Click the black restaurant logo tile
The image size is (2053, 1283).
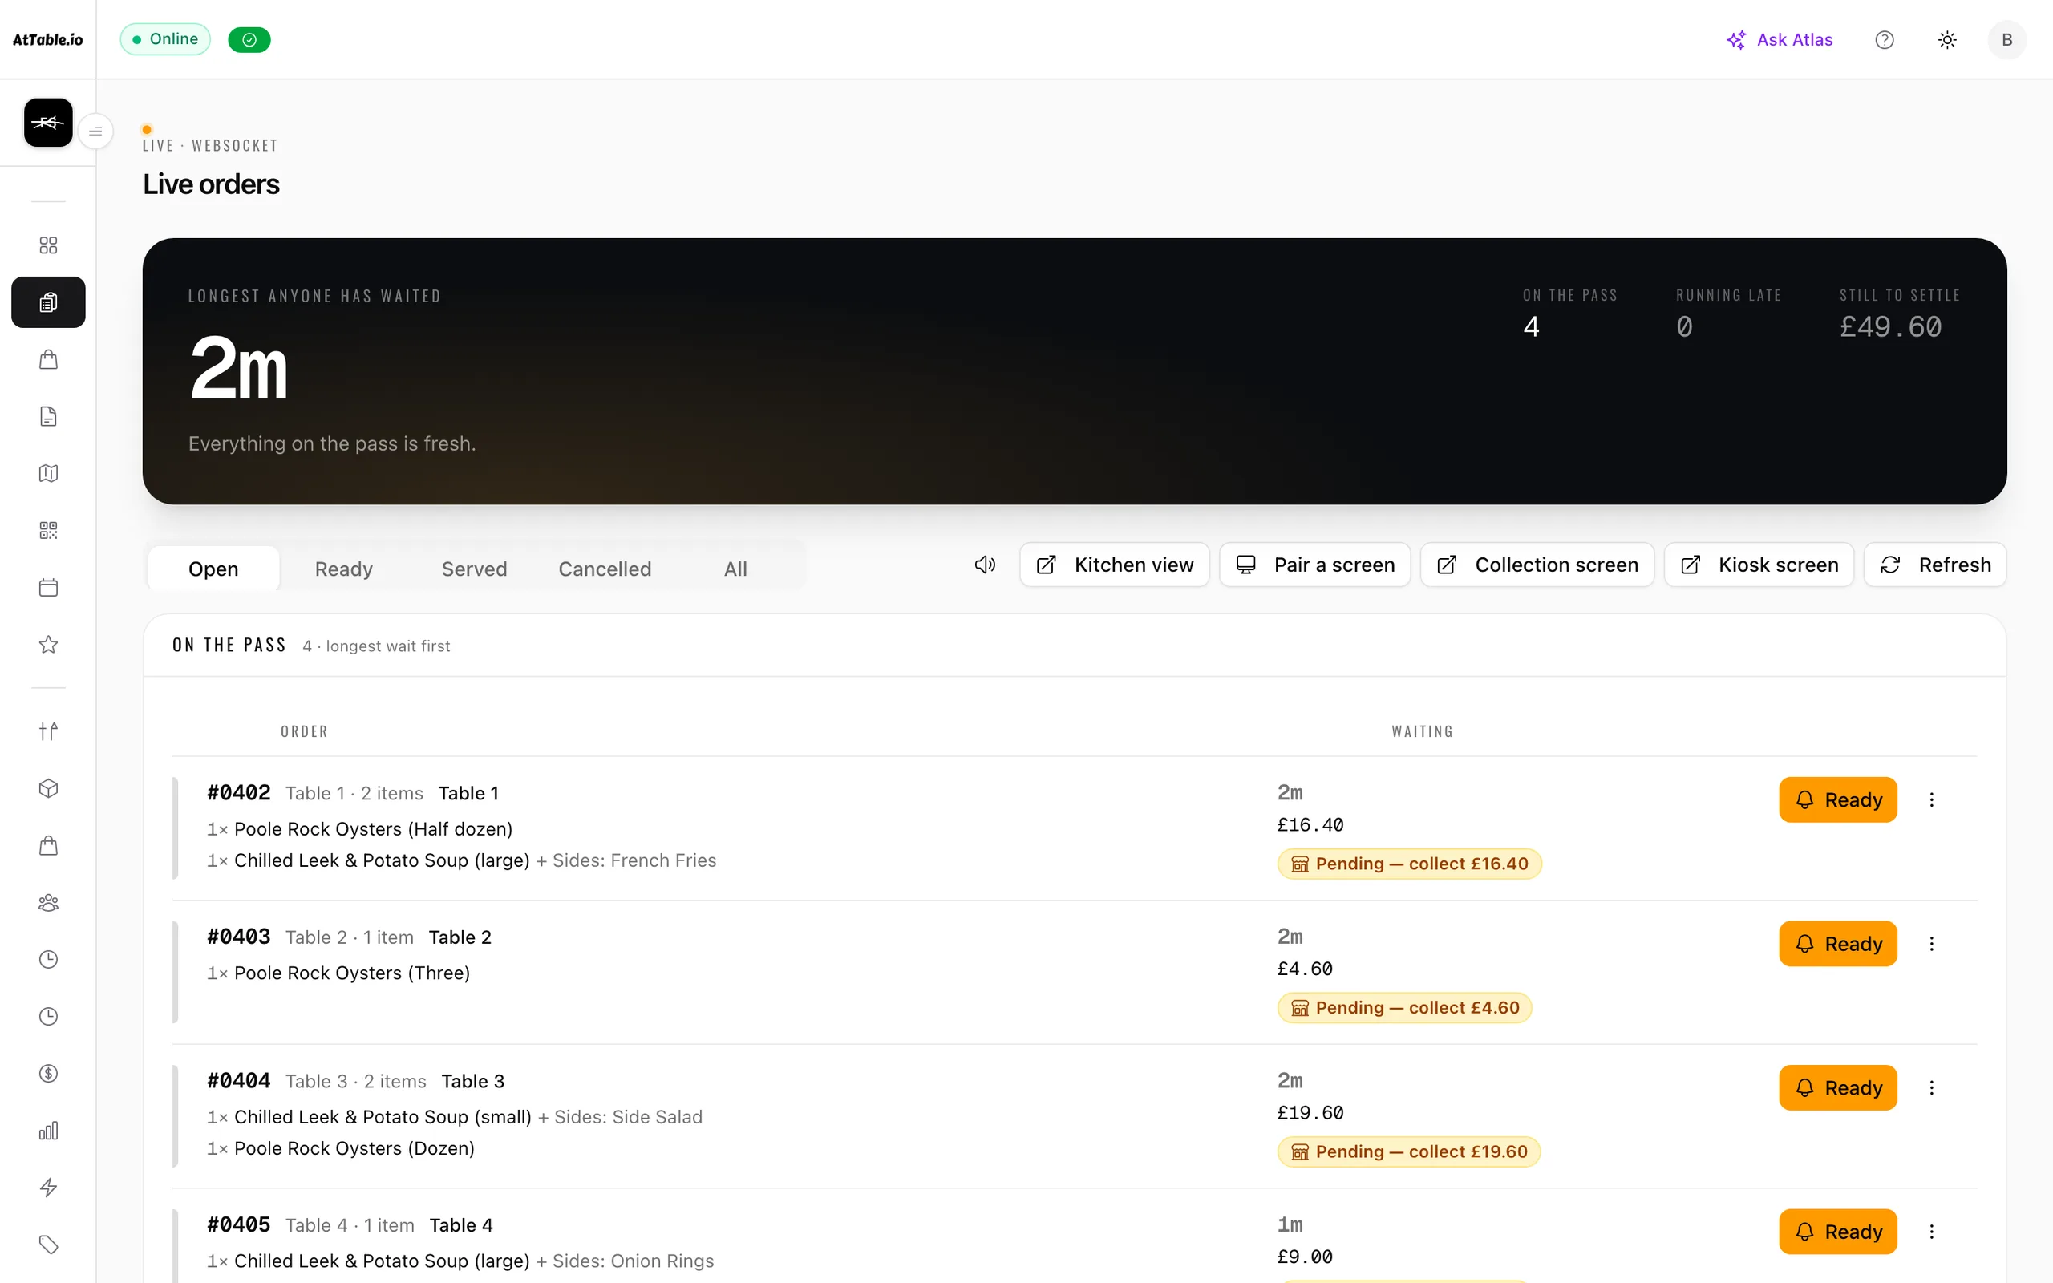coord(48,123)
